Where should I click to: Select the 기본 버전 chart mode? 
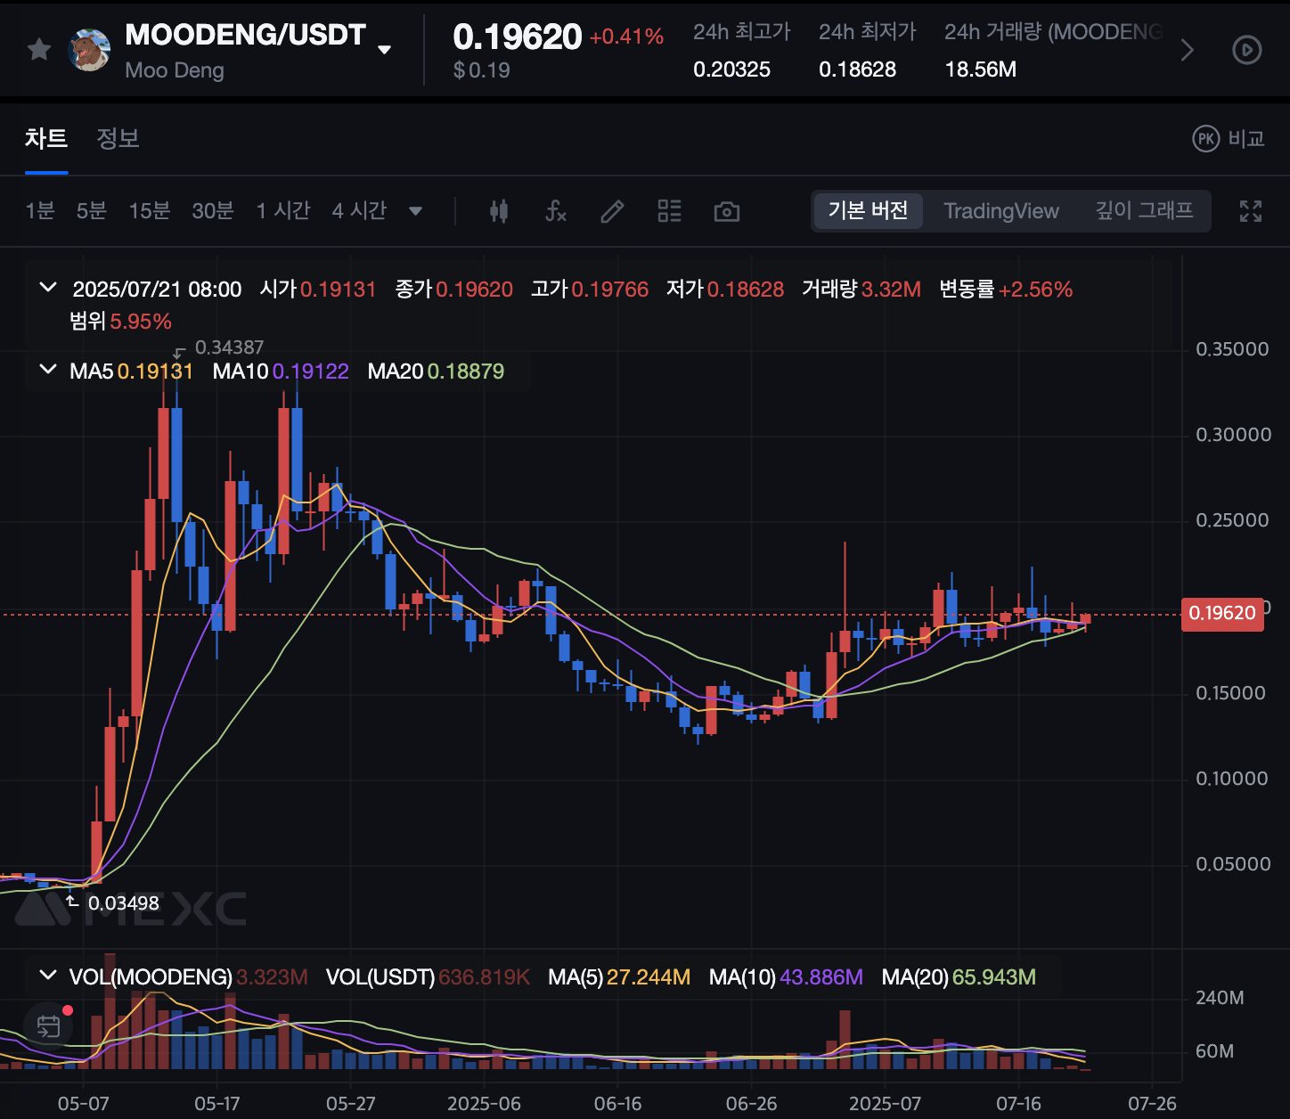[x=868, y=211]
